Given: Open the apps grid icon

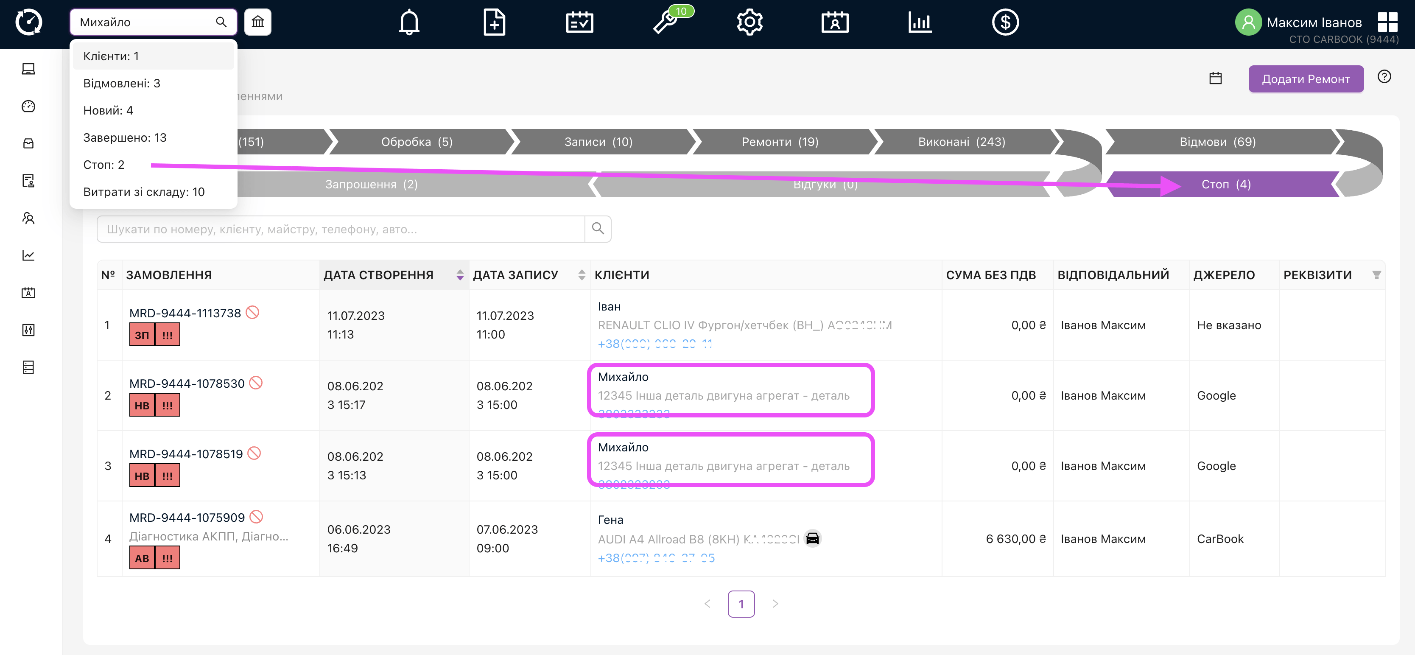Looking at the screenshot, I should 1387,22.
